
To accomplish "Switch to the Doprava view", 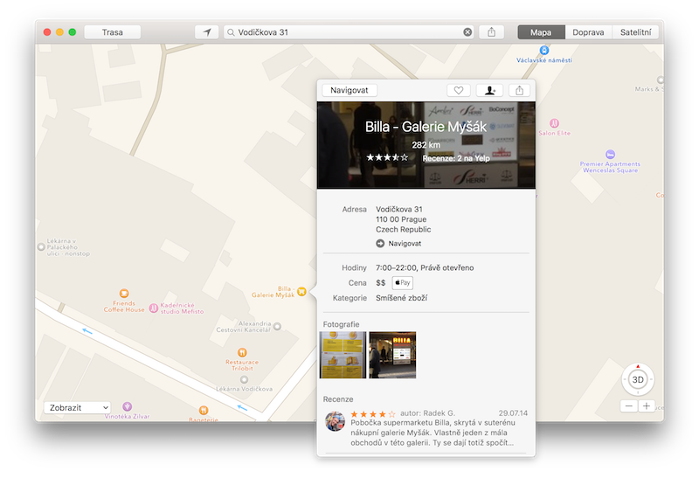I will (588, 32).
